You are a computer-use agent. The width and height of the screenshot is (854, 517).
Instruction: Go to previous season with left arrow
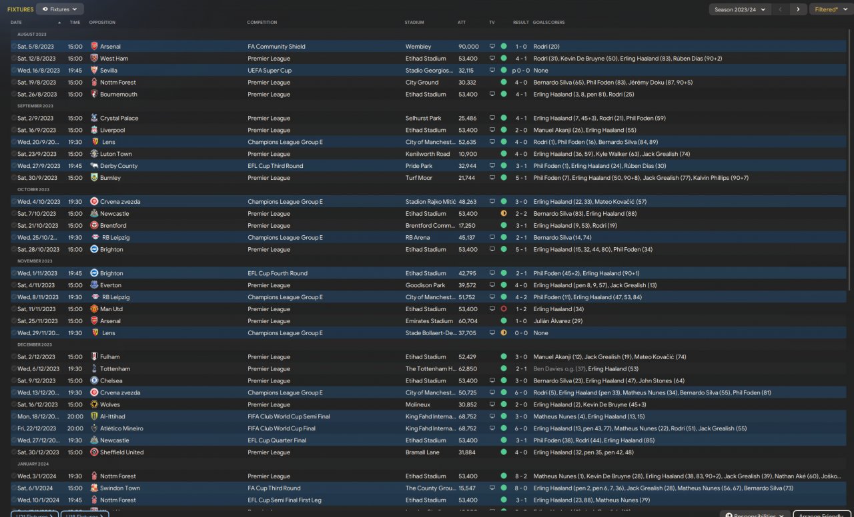[781, 9]
